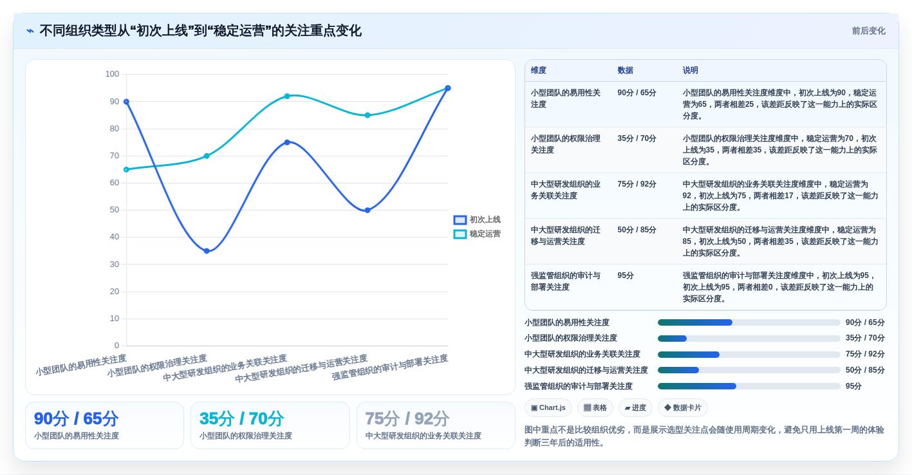Click the progress bar for 强监管组织的审计与部署关注度
This screenshot has width=912, height=475.
749,386
